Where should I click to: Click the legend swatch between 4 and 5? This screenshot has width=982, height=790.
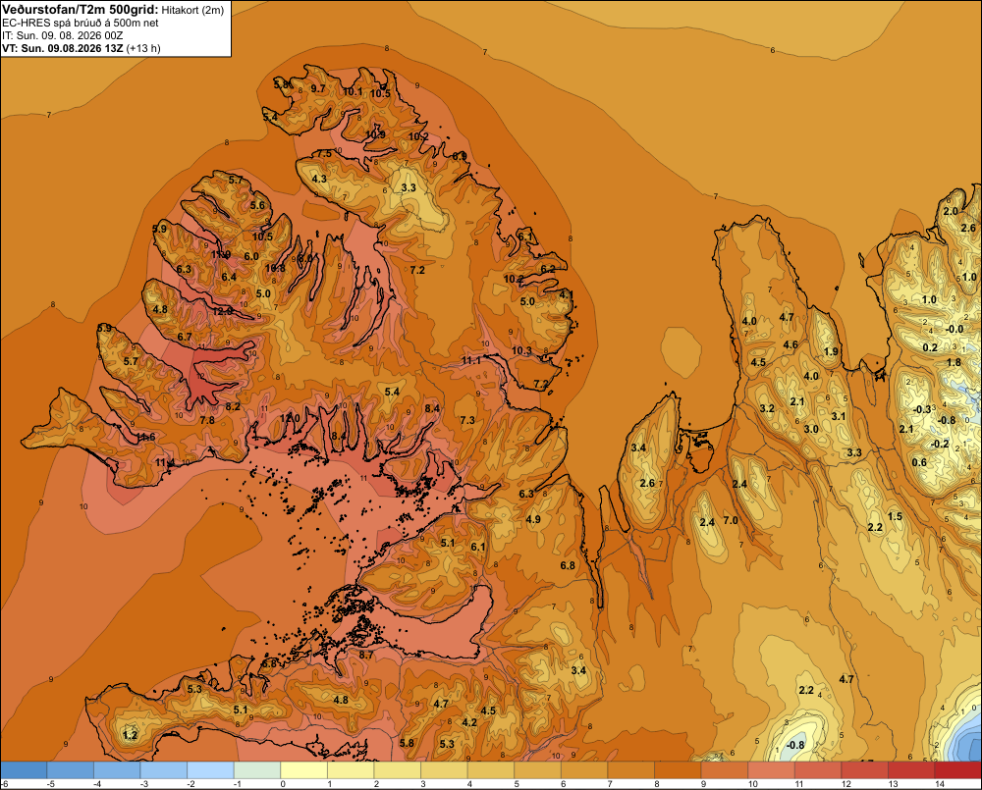490,770
